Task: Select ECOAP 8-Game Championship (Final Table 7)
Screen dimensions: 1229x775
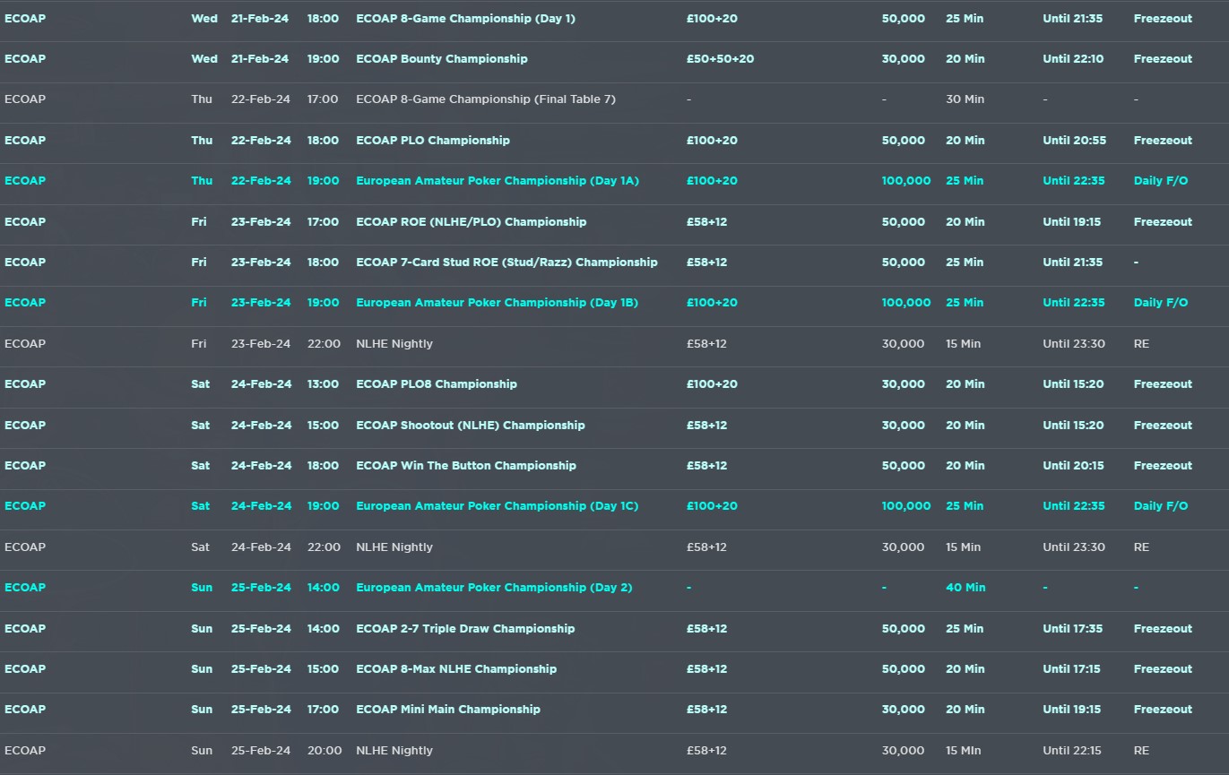Action: (485, 99)
